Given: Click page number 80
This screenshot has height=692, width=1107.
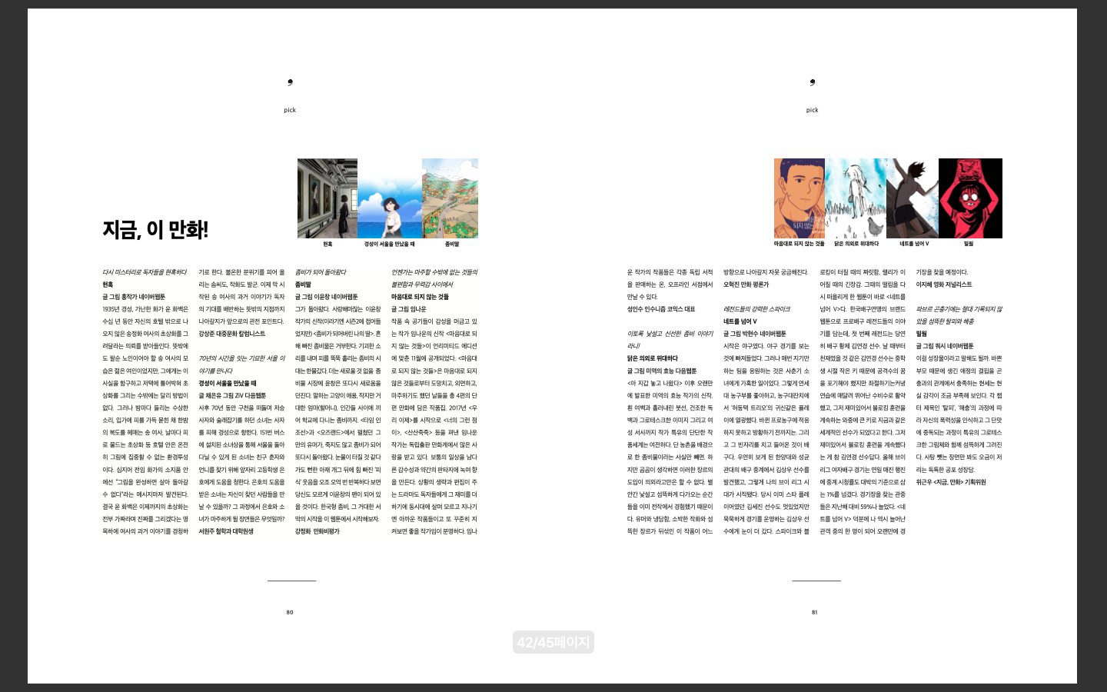Looking at the screenshot, I should (x=290, y=612).
